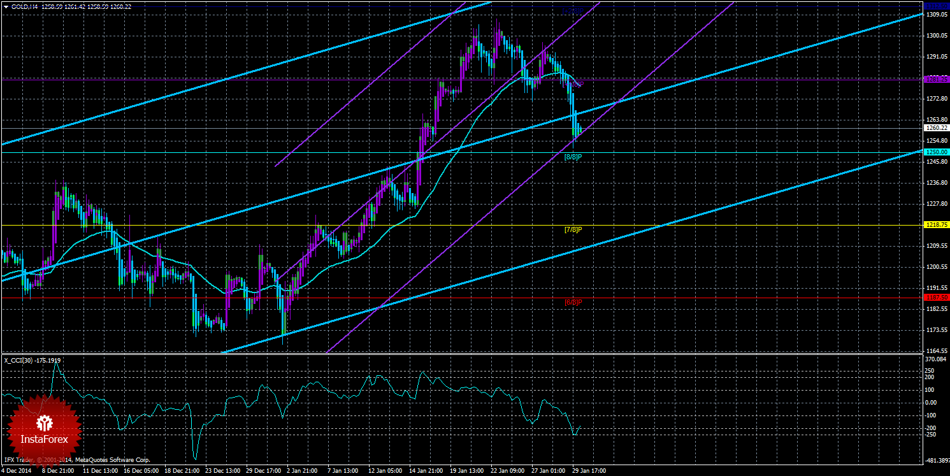
Task: Click the 1254.80 price axis value
Action: [937, 141]
